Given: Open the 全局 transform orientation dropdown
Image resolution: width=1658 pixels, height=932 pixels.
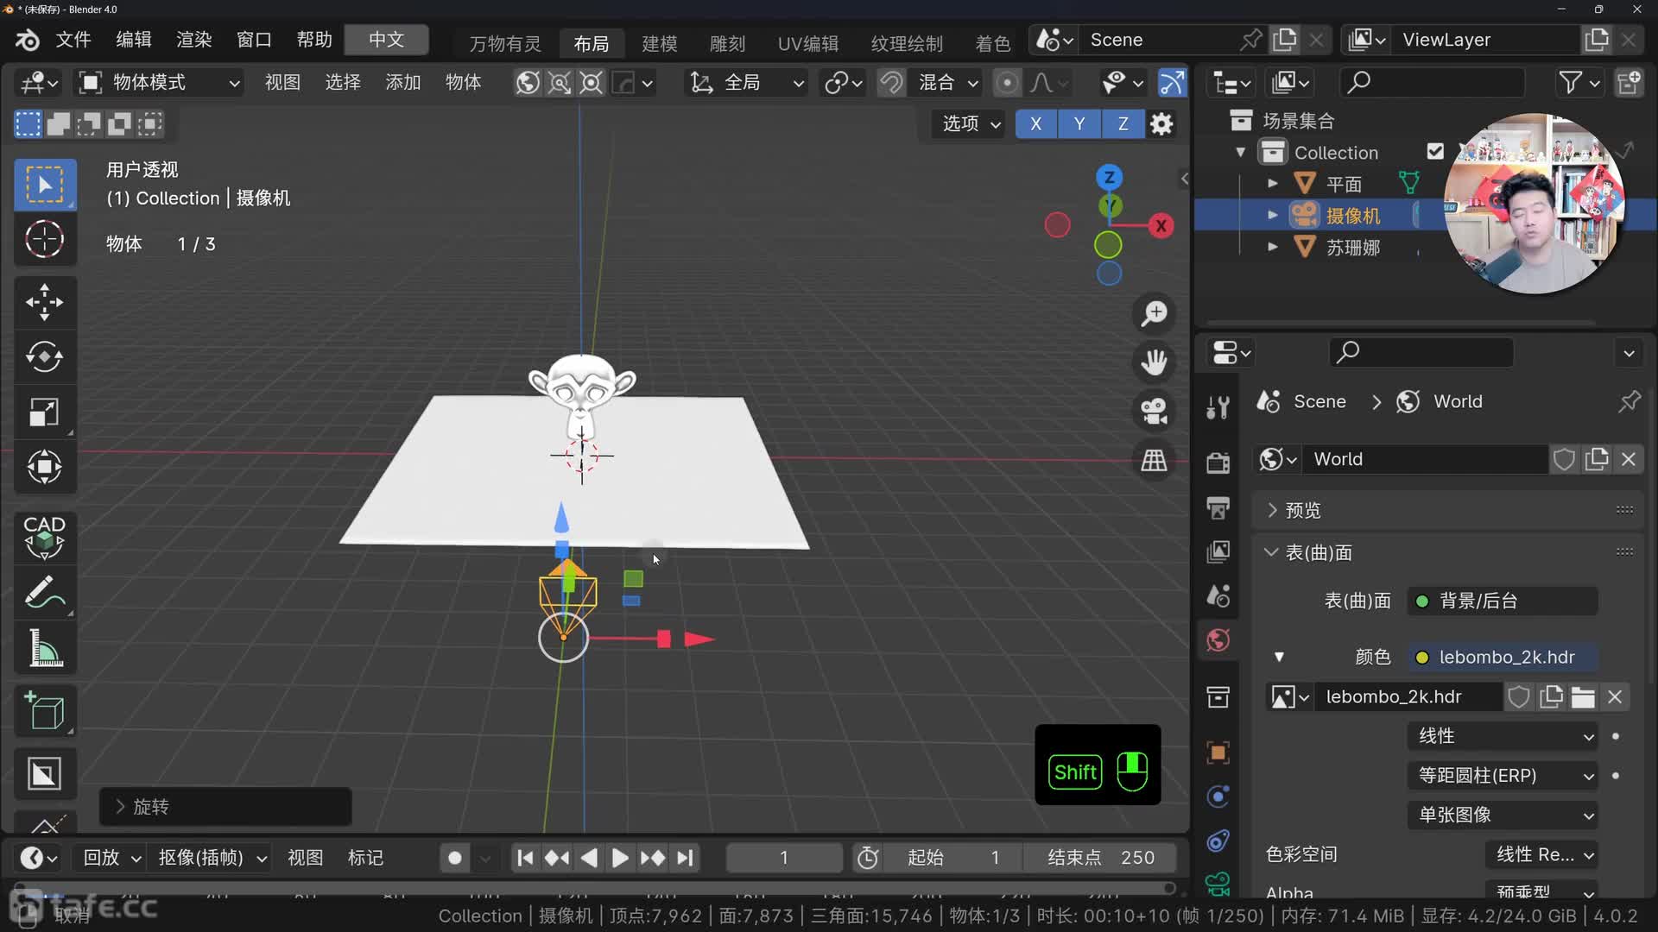Looking at the screenshot, I should click(x=745, y=82).
